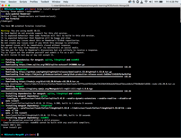
Task: Open the Window menu
Action: (x=56, y=2)
